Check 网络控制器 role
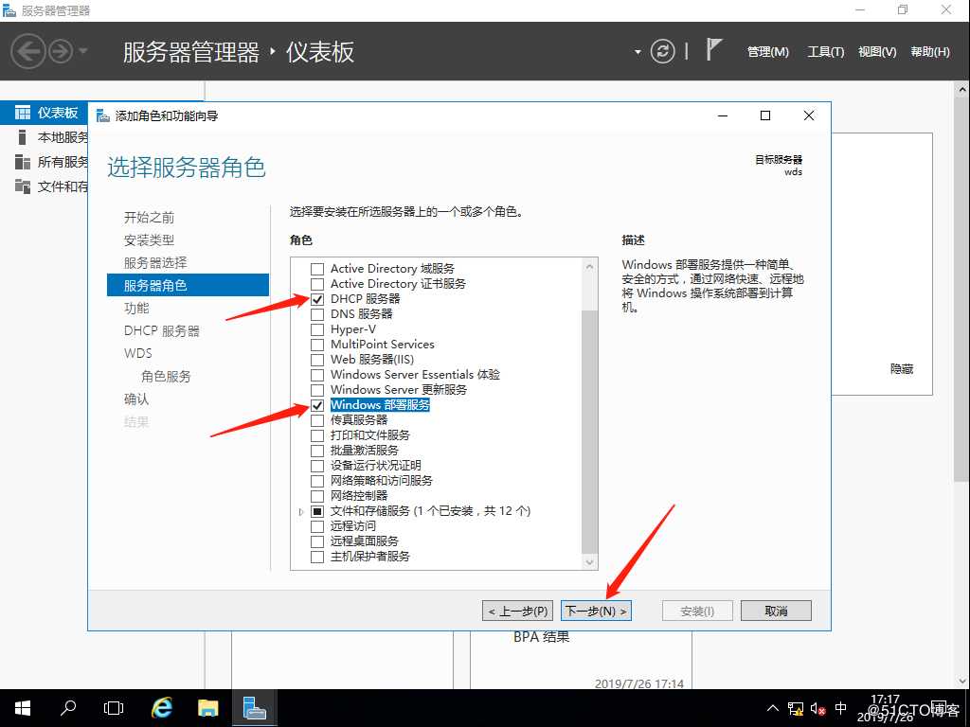970x727 pixels. [317, 496]
